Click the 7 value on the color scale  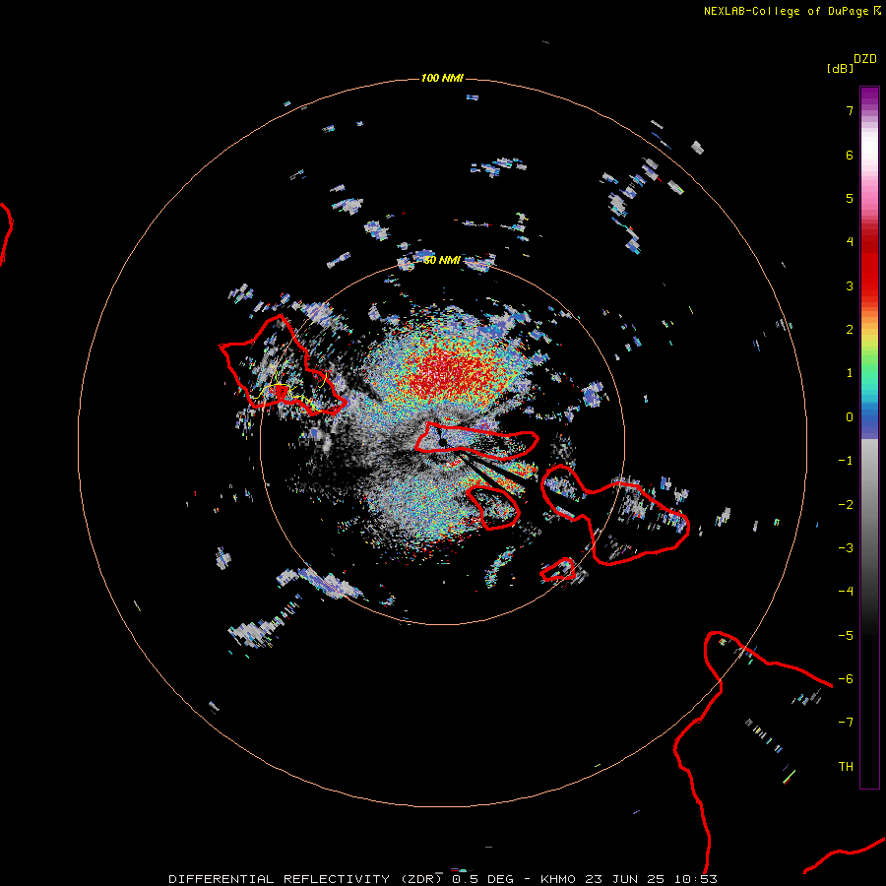850,110
